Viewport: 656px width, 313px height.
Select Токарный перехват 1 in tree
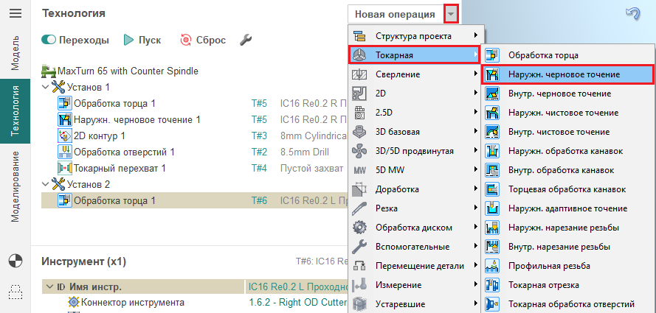point(119,168)
